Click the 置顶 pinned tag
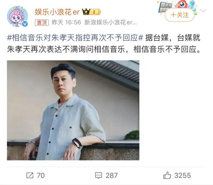Screen dimensions: 213x185 click(x=42, y=22)
